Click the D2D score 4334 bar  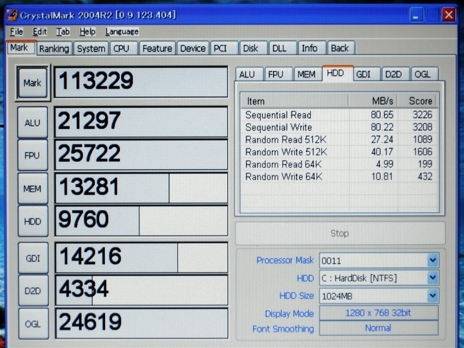click(141, 290)
